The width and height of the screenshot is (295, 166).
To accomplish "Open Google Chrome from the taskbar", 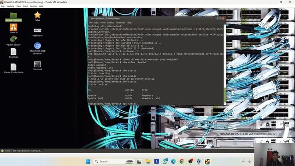I will pyautogui.click(x=182, y=161).
